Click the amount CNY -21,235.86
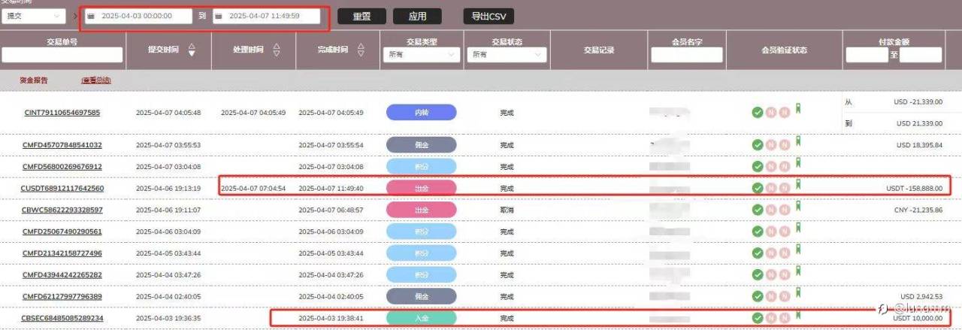This screenshot has width=962, height=330. [918, 210]
